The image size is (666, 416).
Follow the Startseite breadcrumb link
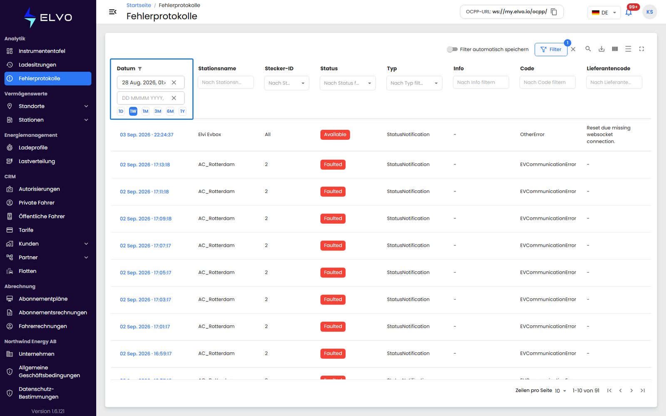[139, 5]
